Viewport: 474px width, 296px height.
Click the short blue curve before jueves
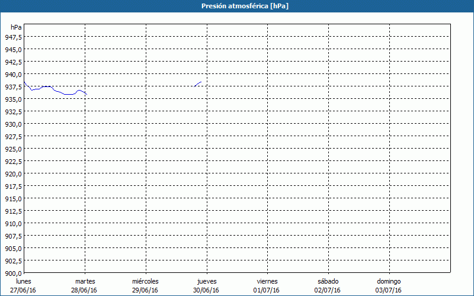(x=198, y=84)
